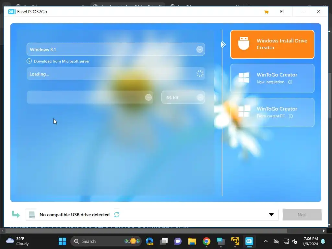The image size is (332, 249).
Task: Click the Next button
Action: 302,215
